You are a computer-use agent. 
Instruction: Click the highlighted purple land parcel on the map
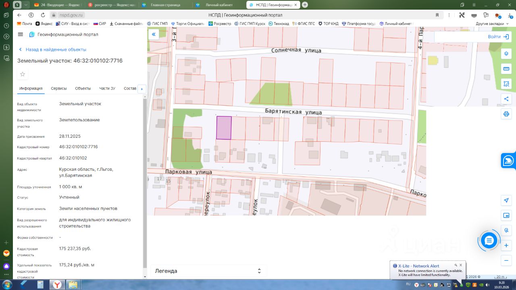pos(224,128)
